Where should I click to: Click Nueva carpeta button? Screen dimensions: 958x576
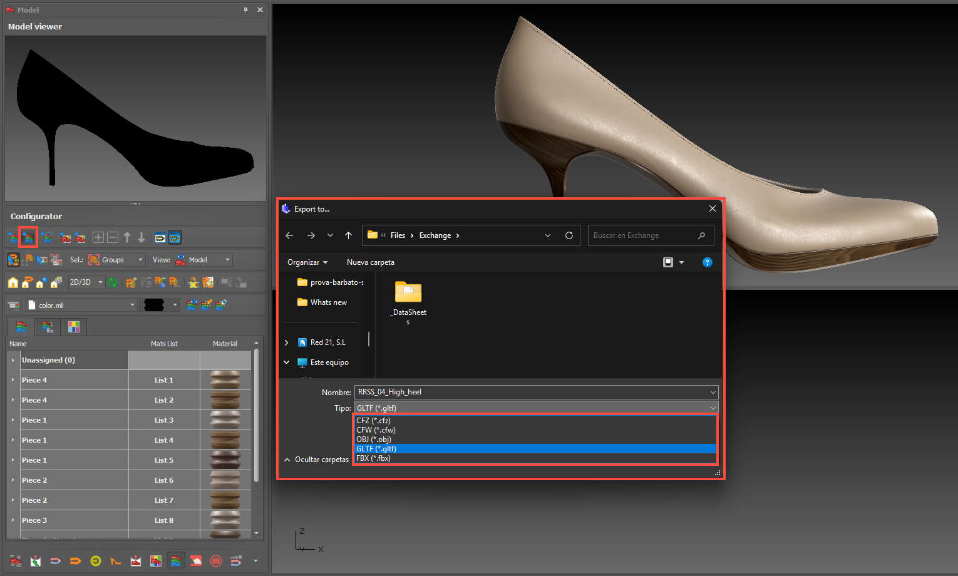pos(371,262)
